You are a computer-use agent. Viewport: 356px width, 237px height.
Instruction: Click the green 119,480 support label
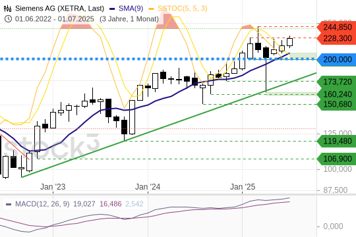336,141
